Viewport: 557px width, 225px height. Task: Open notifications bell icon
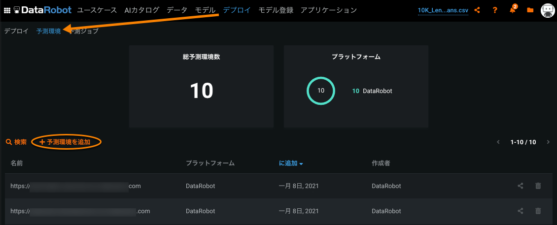click(x=513, y=10)
